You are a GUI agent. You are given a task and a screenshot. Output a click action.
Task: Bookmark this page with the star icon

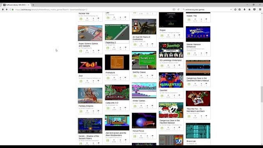(x=235, y=9)
